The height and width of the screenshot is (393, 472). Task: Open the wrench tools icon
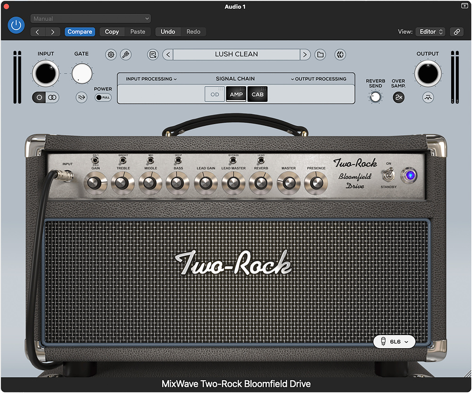pos(126,55)
